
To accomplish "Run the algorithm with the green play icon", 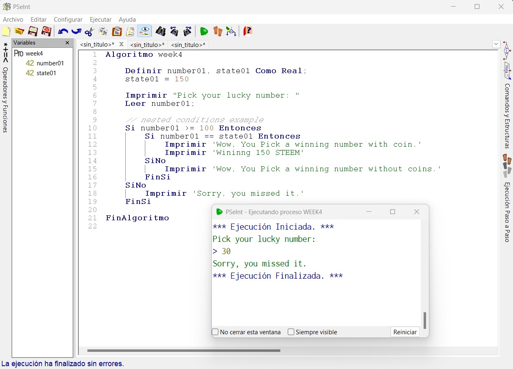I will tap(204, 31).
